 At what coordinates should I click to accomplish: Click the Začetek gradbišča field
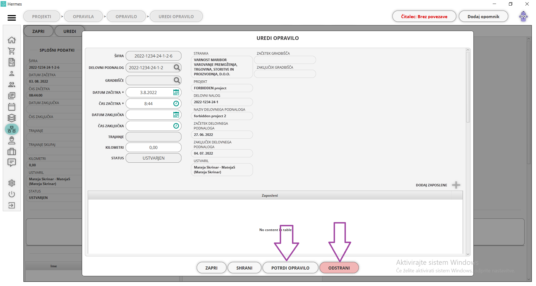coord(285,60)
